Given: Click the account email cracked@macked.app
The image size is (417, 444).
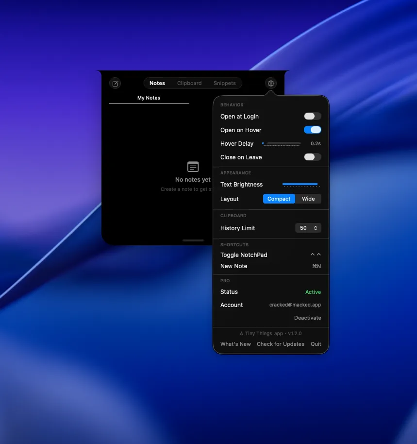Looking at the screenshot, I should [x=295, y=305].
